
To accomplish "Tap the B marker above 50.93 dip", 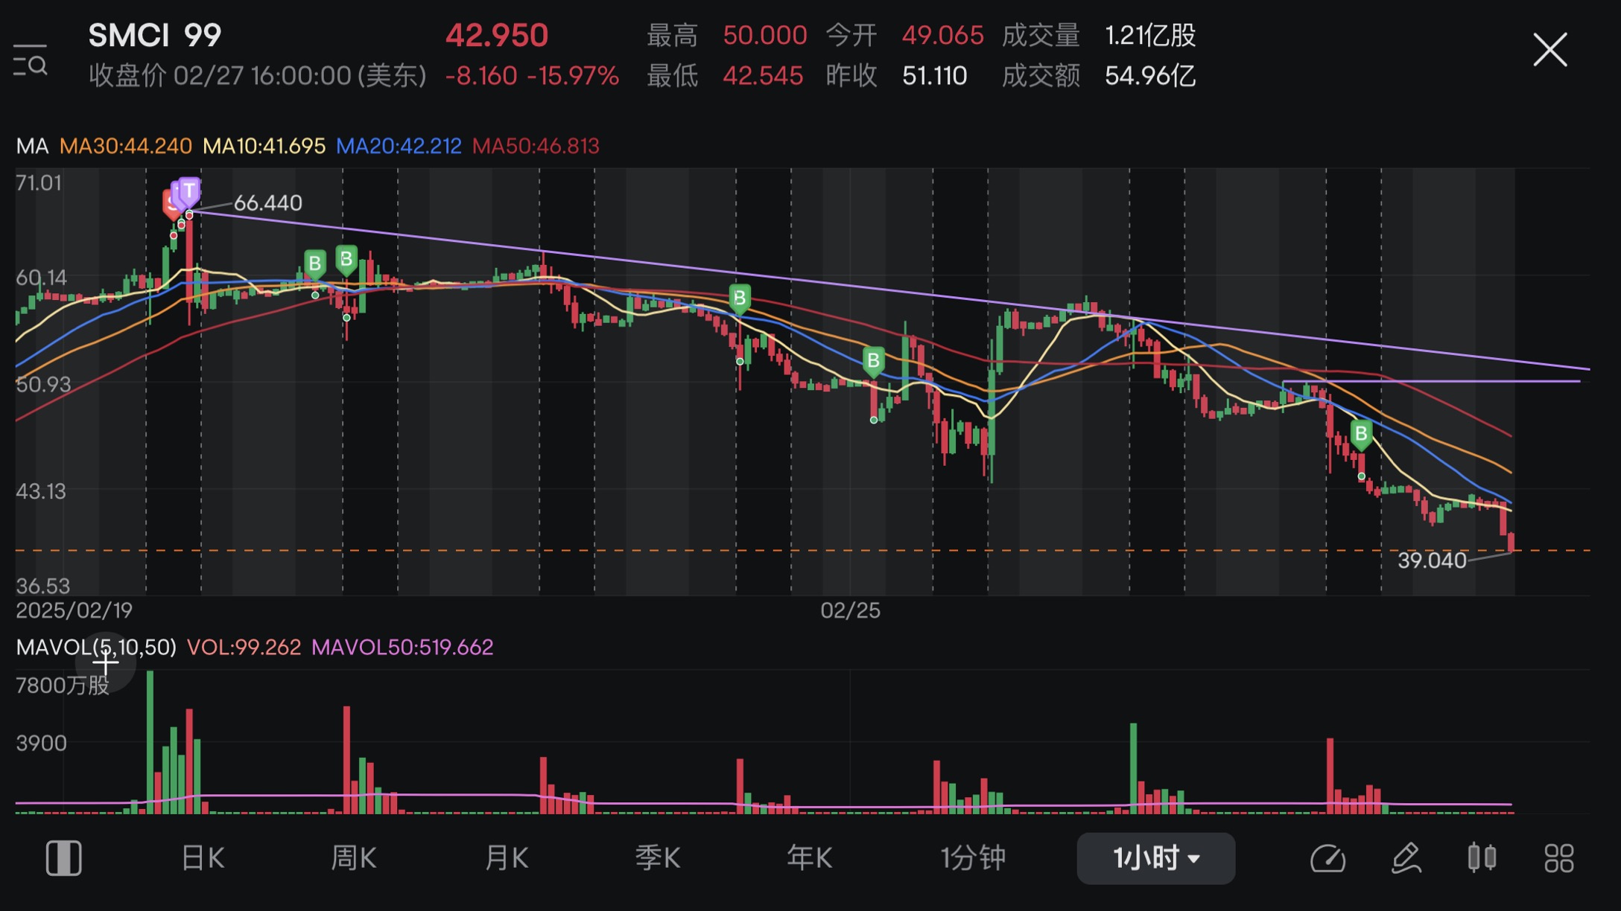I will tap(873, 362).
